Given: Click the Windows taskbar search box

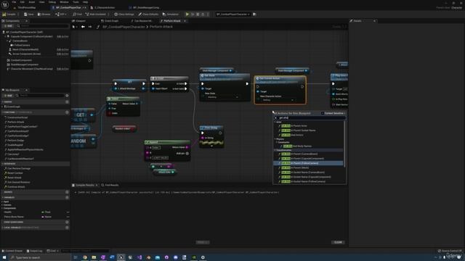Looking at the screenshot, I should [40, 257].
